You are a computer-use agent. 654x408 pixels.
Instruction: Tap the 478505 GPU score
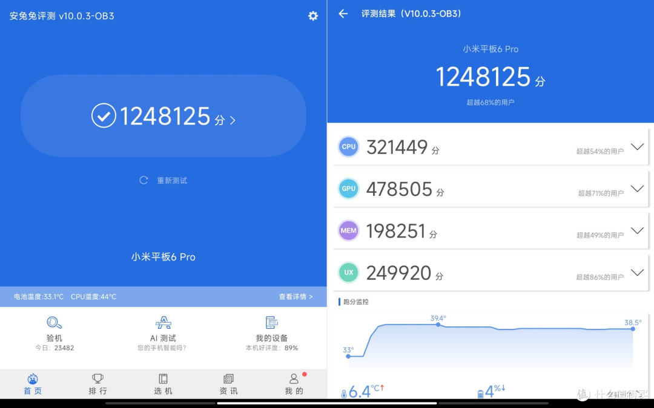coord(399,189)
